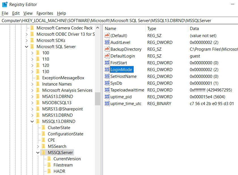Click the folder icon of MSSQLServer key
Screen dimensions: 238x175
43,152
